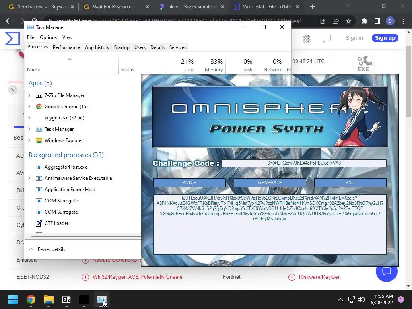Open the Chrome side panel icon

pos(377,21)
